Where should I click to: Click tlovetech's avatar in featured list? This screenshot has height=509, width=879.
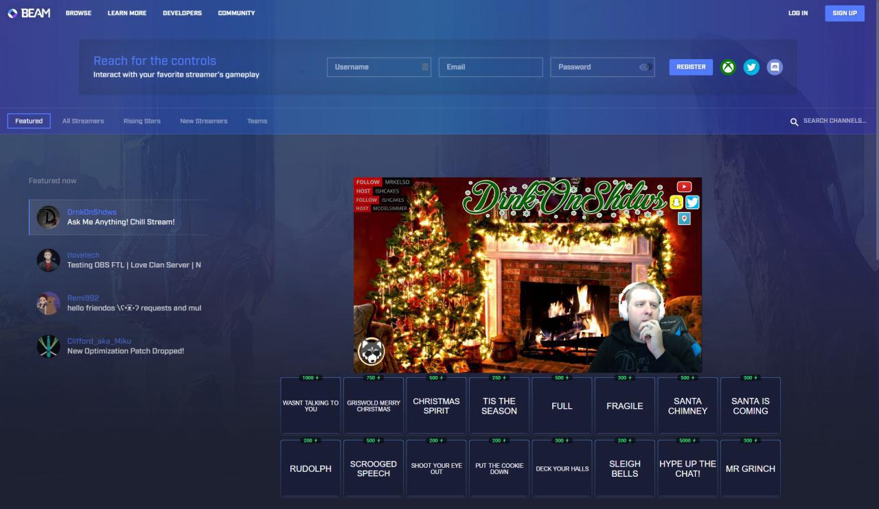[48, 260]
